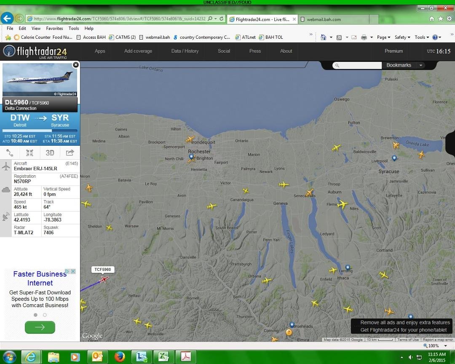Open favorites with the star icon
Screen dimensions: 455x364
pos(441,19)
